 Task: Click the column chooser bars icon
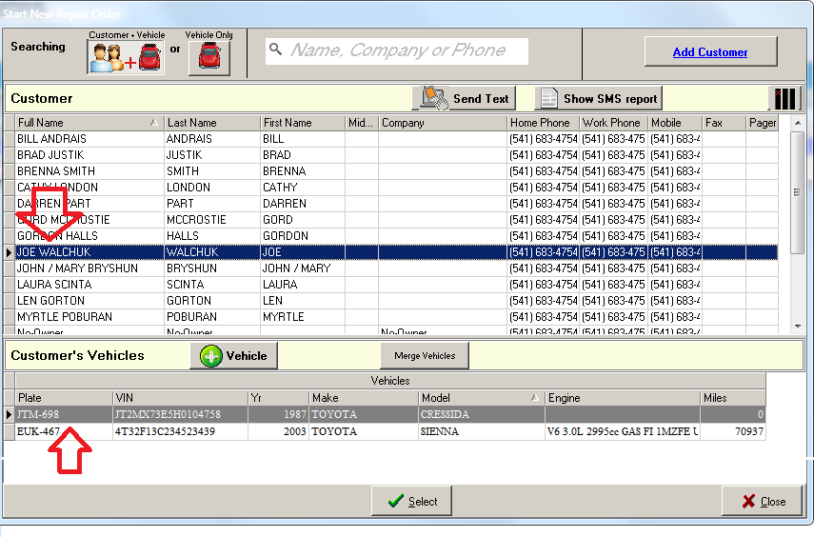785,98
